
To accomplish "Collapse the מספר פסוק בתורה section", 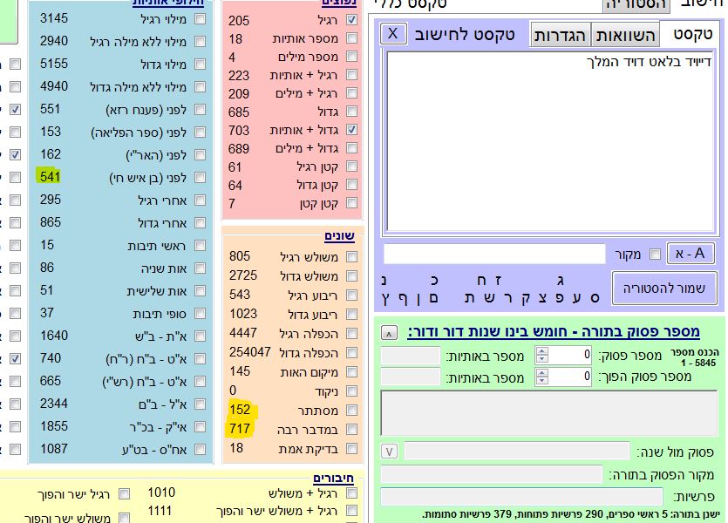I will [390, 332].
